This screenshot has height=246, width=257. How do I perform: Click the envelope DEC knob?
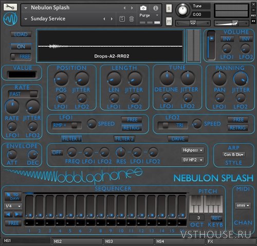point(33,155)
